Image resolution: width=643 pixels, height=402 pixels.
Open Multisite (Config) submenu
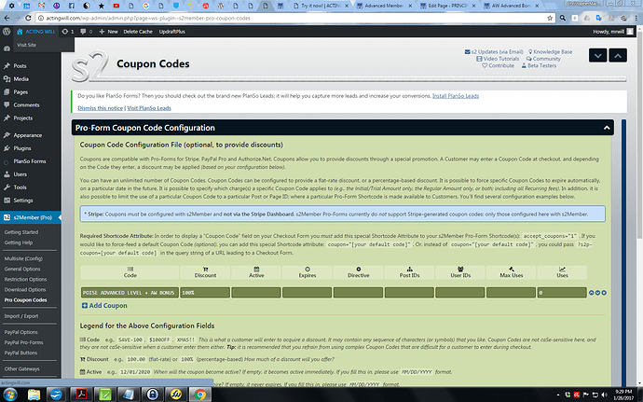click(x=23, y=258)
